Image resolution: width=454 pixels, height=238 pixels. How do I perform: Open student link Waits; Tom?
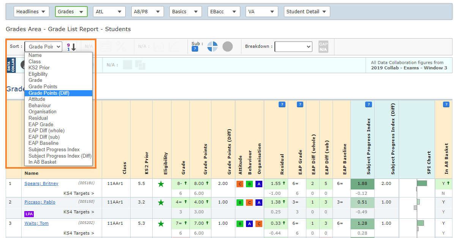(36, 223)
